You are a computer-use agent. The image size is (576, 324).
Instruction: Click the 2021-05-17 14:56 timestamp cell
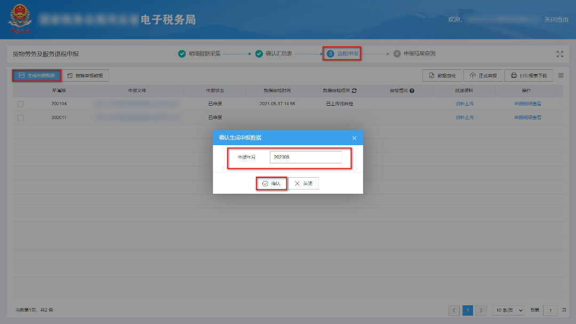[x=277, y=104]
